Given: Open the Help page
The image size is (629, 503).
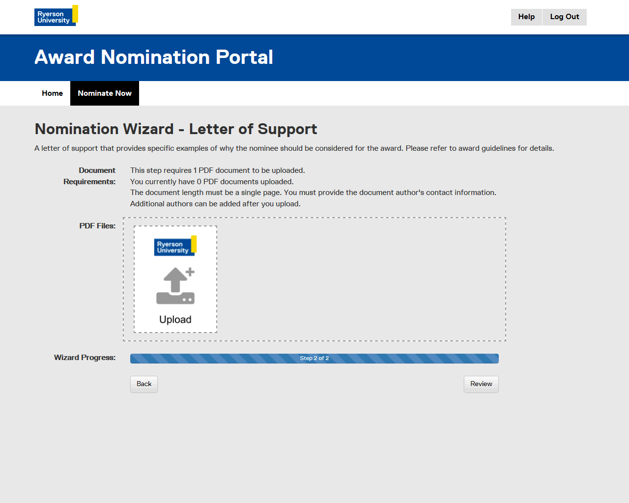Looking at the screenshot, I should [526, 17].
